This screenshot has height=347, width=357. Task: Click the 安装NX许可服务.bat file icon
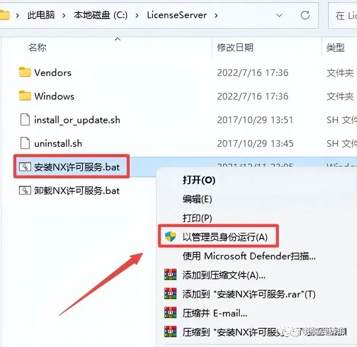(25, 167)
